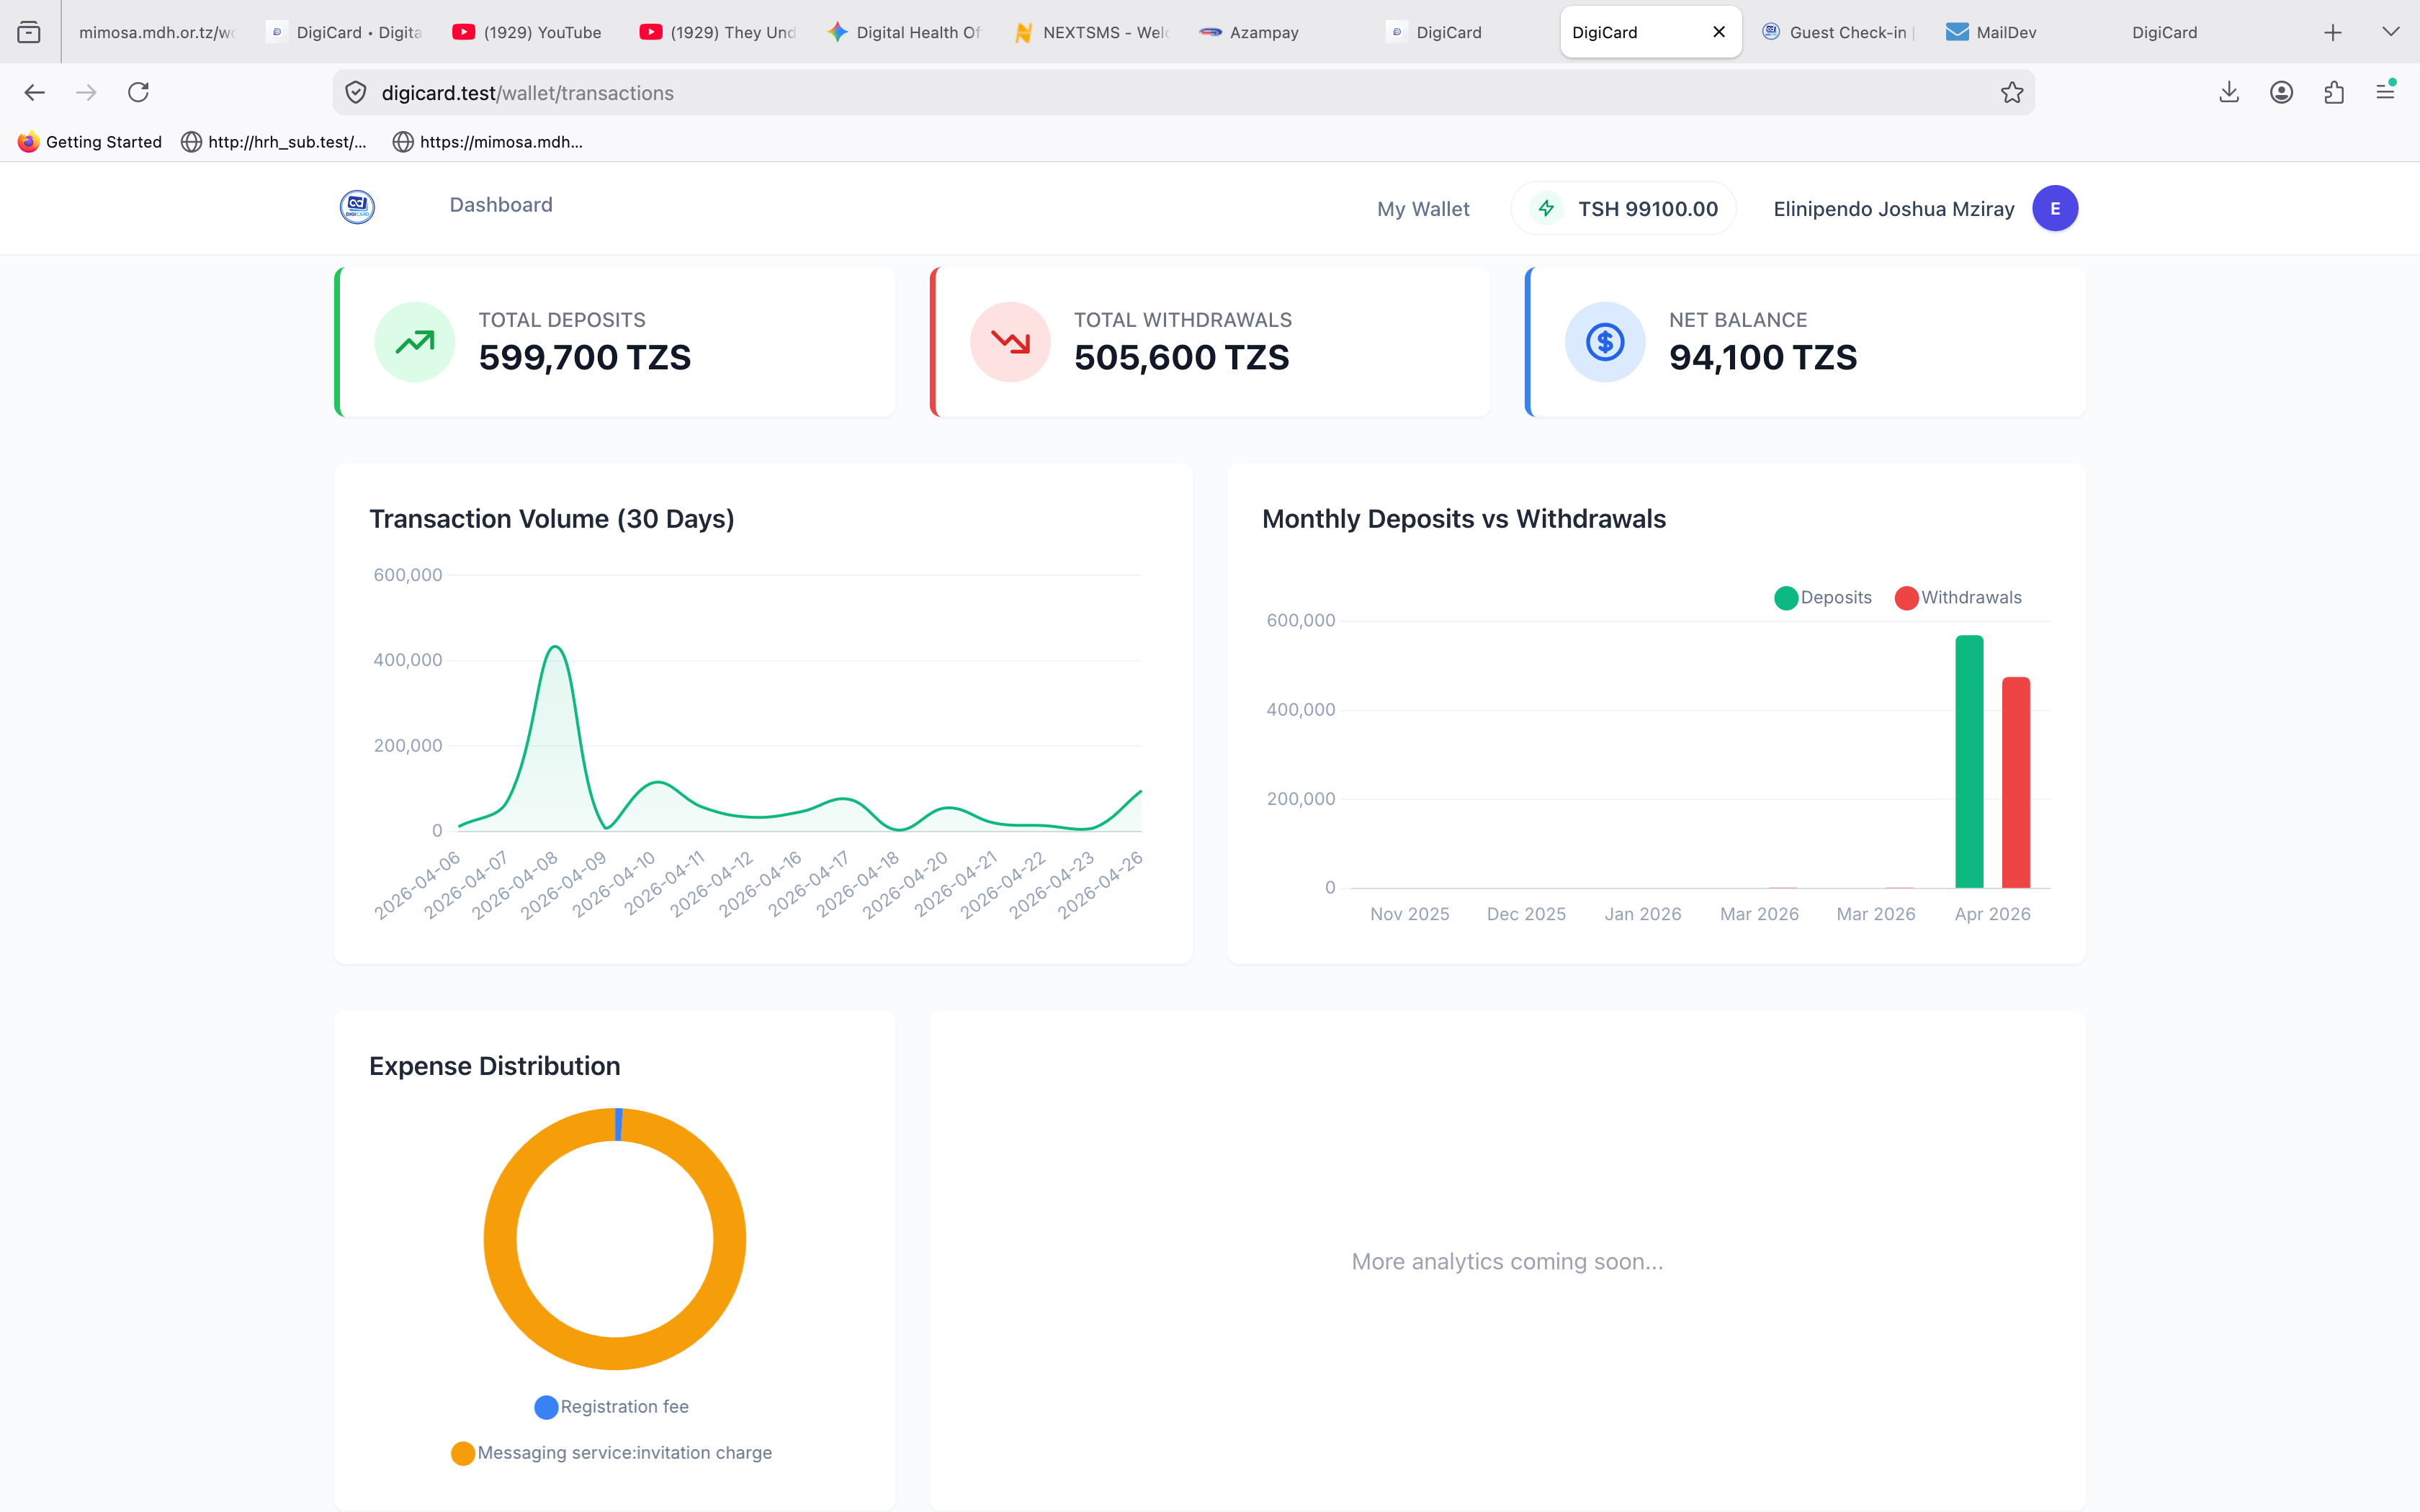Click the lightning bolt balance icon
The image size is (2420, 1512).
(1546, 208)
